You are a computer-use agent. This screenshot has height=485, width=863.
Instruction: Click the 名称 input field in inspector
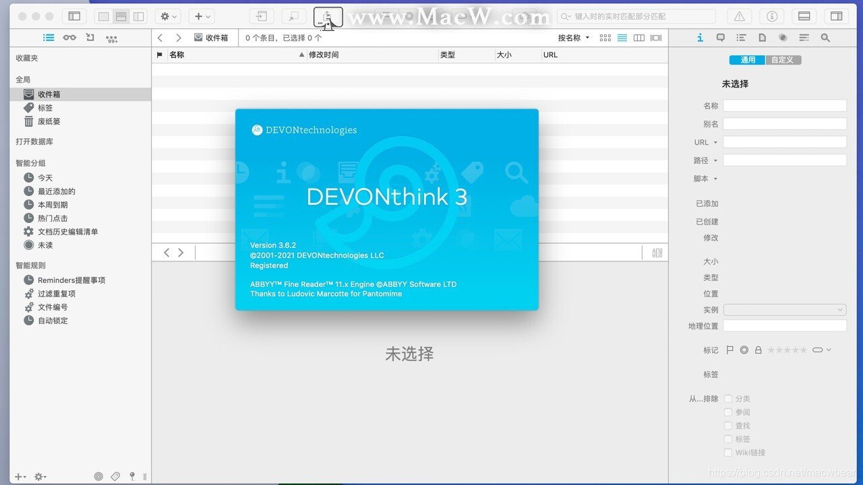point(785,106)
